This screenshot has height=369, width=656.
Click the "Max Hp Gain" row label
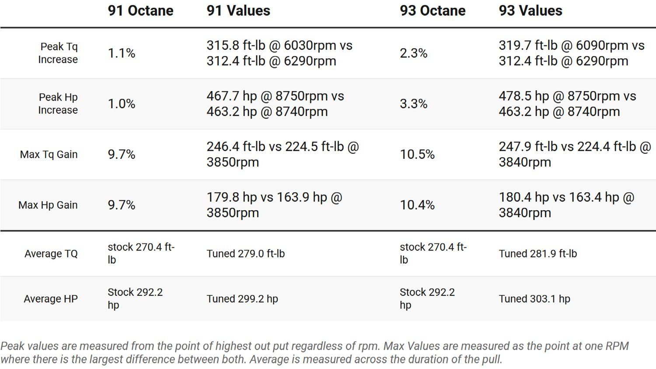click(x=48, y=205)
